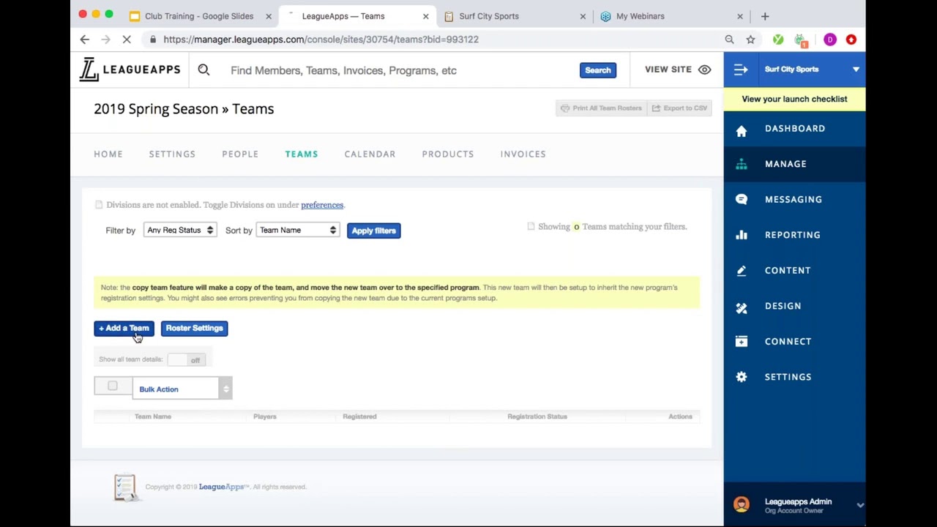The width and height of the screenshot is (937, 527).
Task: Click the bookmark star in address bar
Action: (750, 40)
